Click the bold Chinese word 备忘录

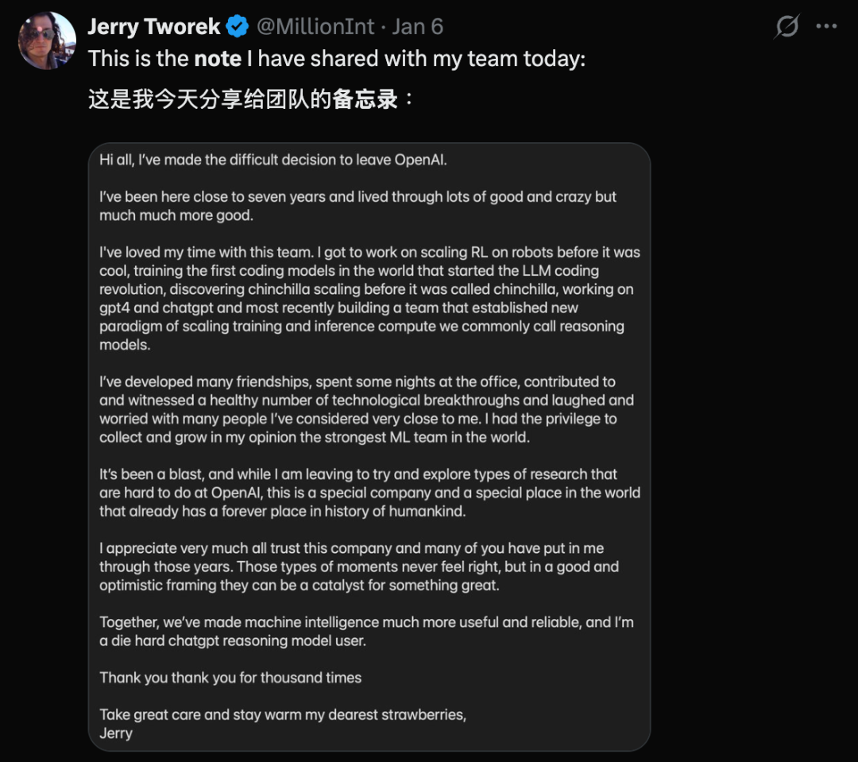pos(365,101)
